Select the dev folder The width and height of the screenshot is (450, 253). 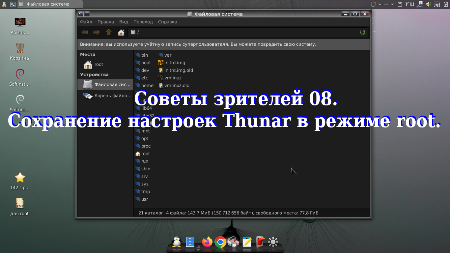pos(142,70)
